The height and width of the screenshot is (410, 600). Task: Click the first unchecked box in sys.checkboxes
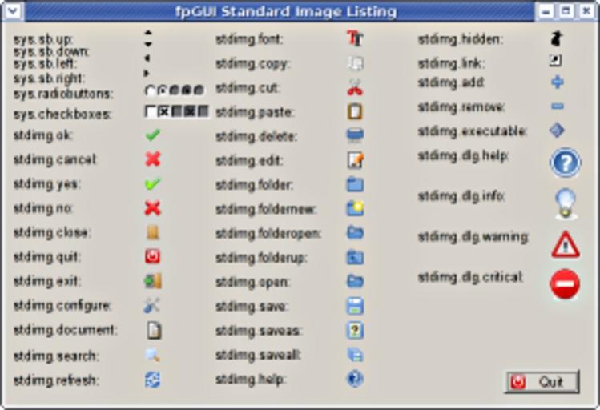(150, 111)
